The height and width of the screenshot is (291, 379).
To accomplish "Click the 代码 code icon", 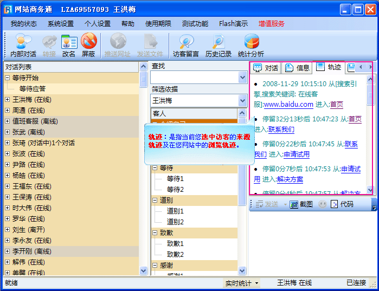I will click(335, 204).
